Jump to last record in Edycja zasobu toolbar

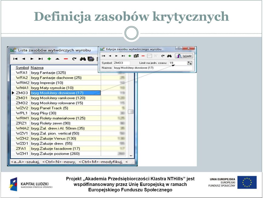(x=123, y=56)
